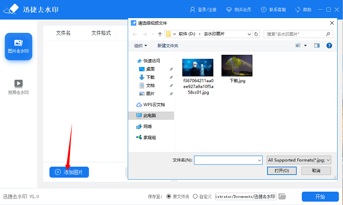Select 家庭组 homegroup in sidebar
The image size is (343, 205).
(x=146, y=137)
